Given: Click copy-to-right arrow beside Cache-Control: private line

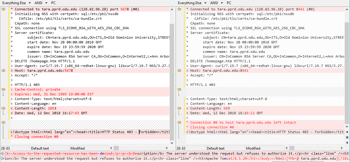Looking at the screenshot, I should (3, 89).
